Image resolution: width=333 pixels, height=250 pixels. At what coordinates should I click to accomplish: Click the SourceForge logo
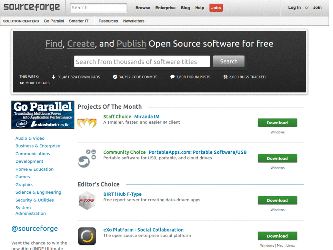pyautogui.click(x=32, y=7)
